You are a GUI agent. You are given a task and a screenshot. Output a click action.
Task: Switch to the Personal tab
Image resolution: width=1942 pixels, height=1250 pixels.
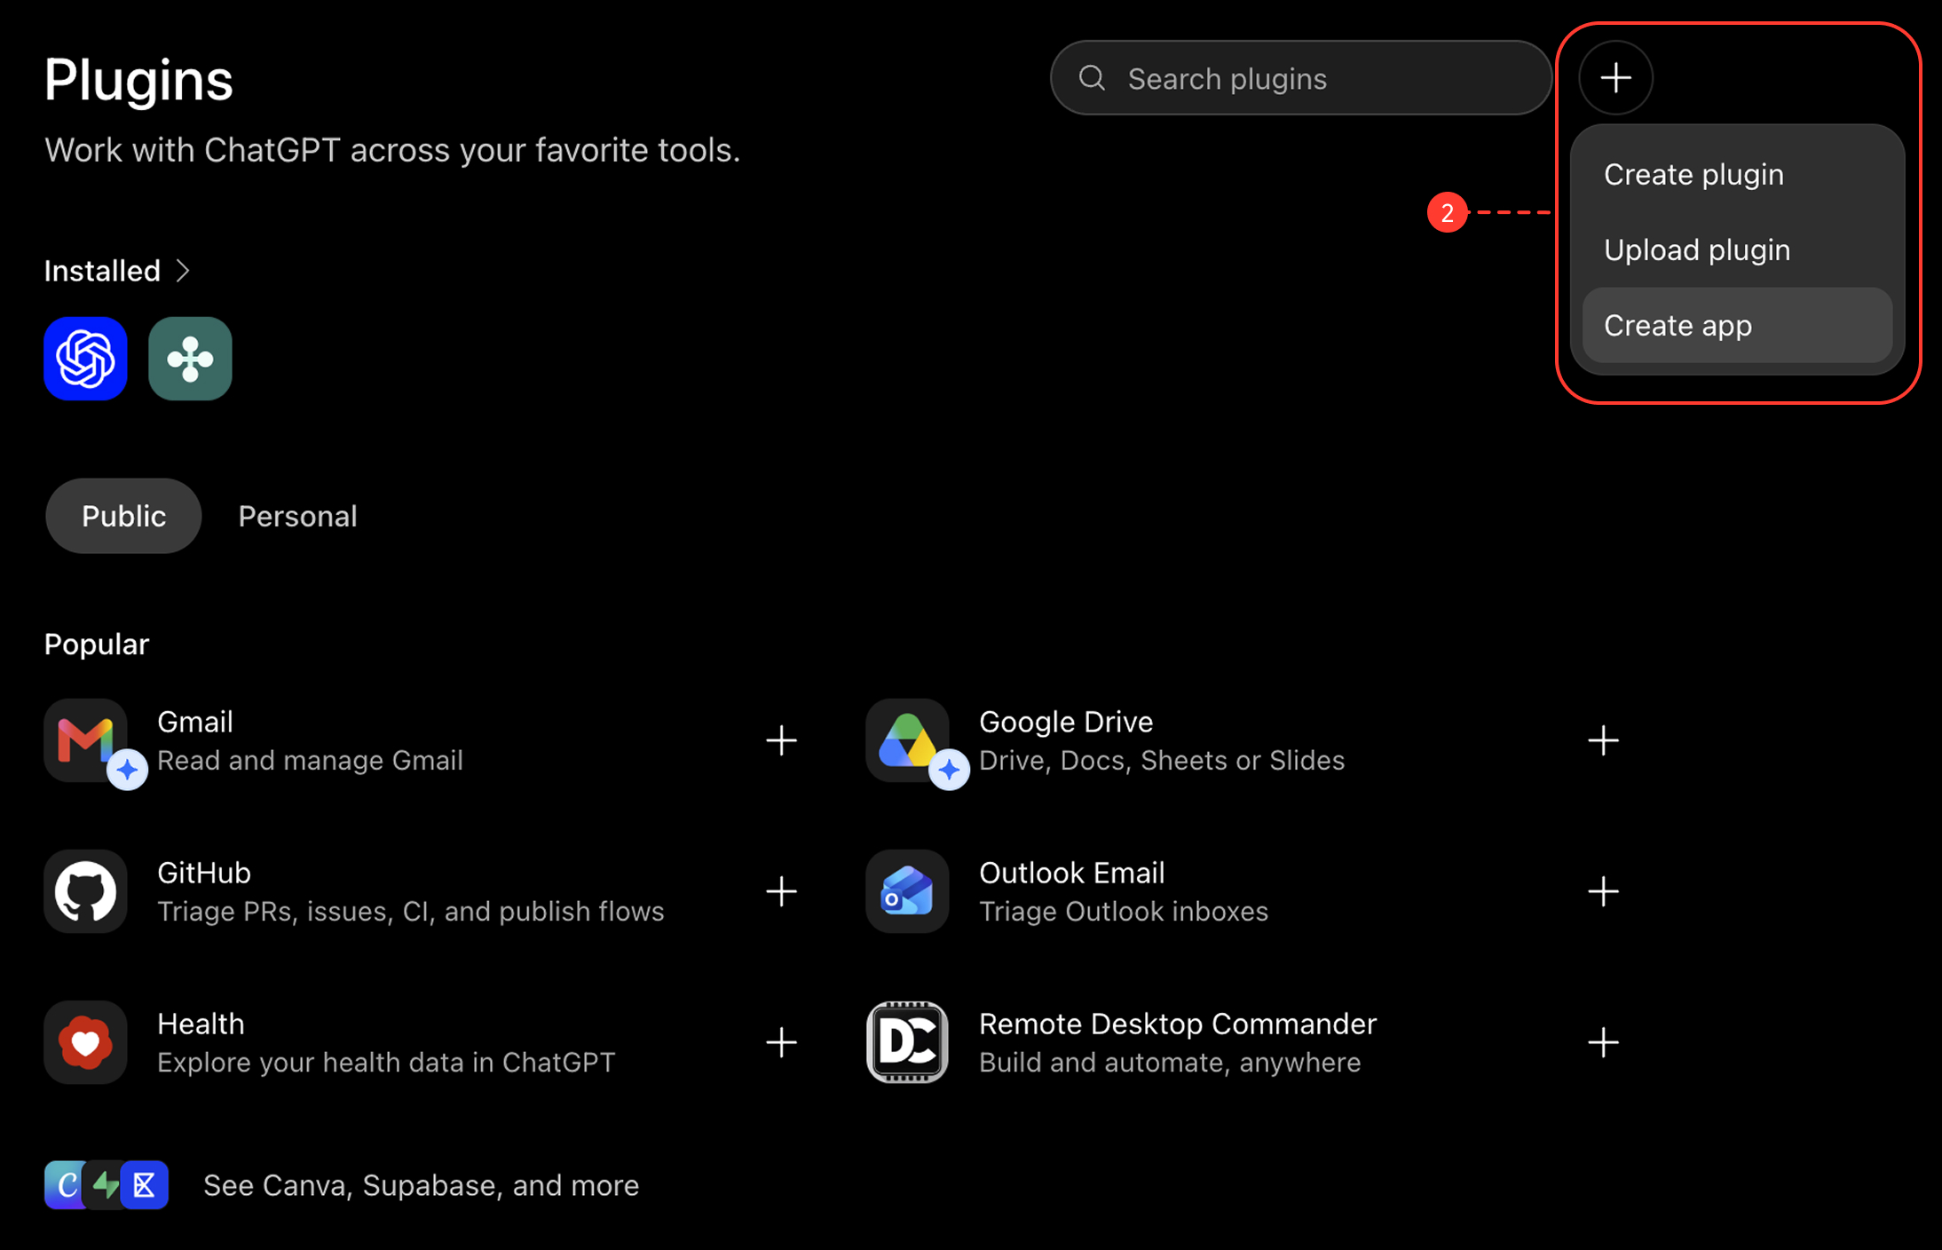pyautogui.click(x=297, y=516)
